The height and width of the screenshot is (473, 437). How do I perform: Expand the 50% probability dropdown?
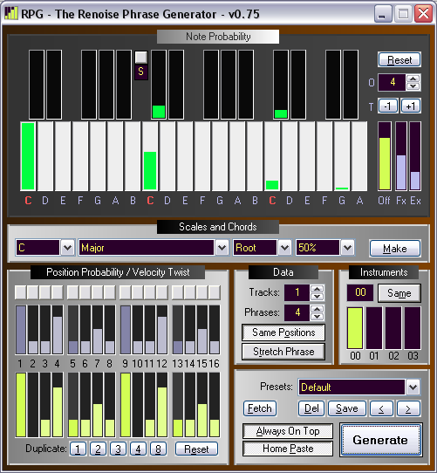point(347,248)
